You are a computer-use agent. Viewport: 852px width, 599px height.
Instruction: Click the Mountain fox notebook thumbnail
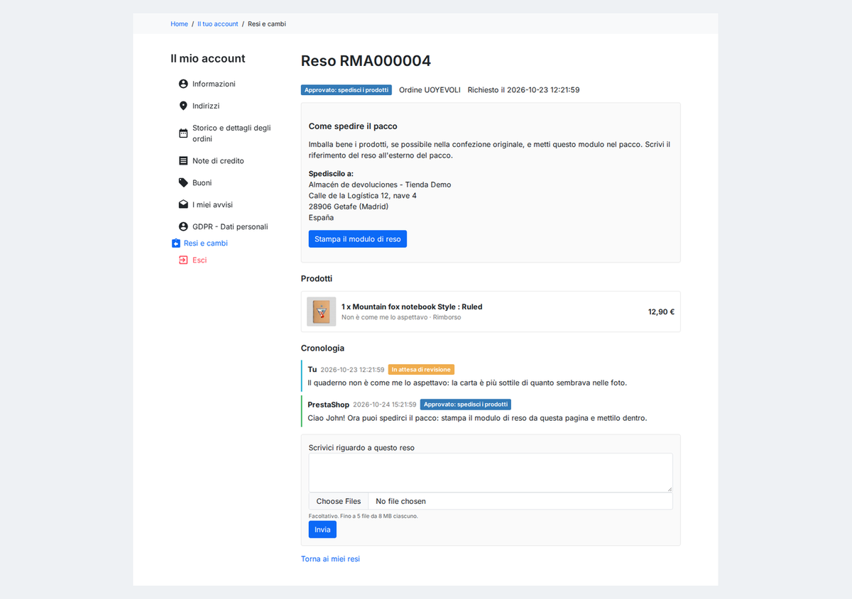pyautogui.click(x=322, y=312)
